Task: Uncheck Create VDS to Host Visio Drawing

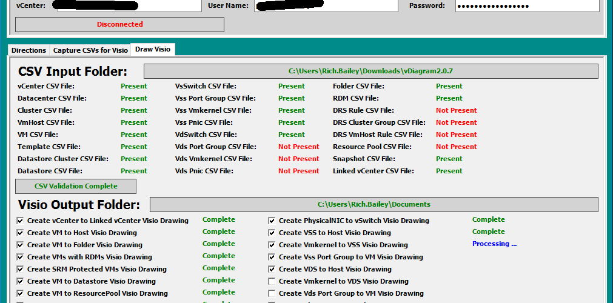Action: tap(272, 269)
